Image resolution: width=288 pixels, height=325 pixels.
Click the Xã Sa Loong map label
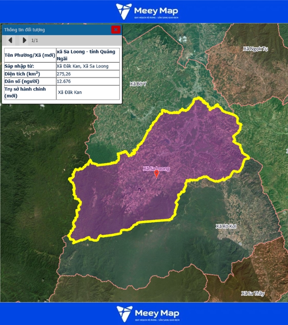pyautogui.click(x=156, y=168)
